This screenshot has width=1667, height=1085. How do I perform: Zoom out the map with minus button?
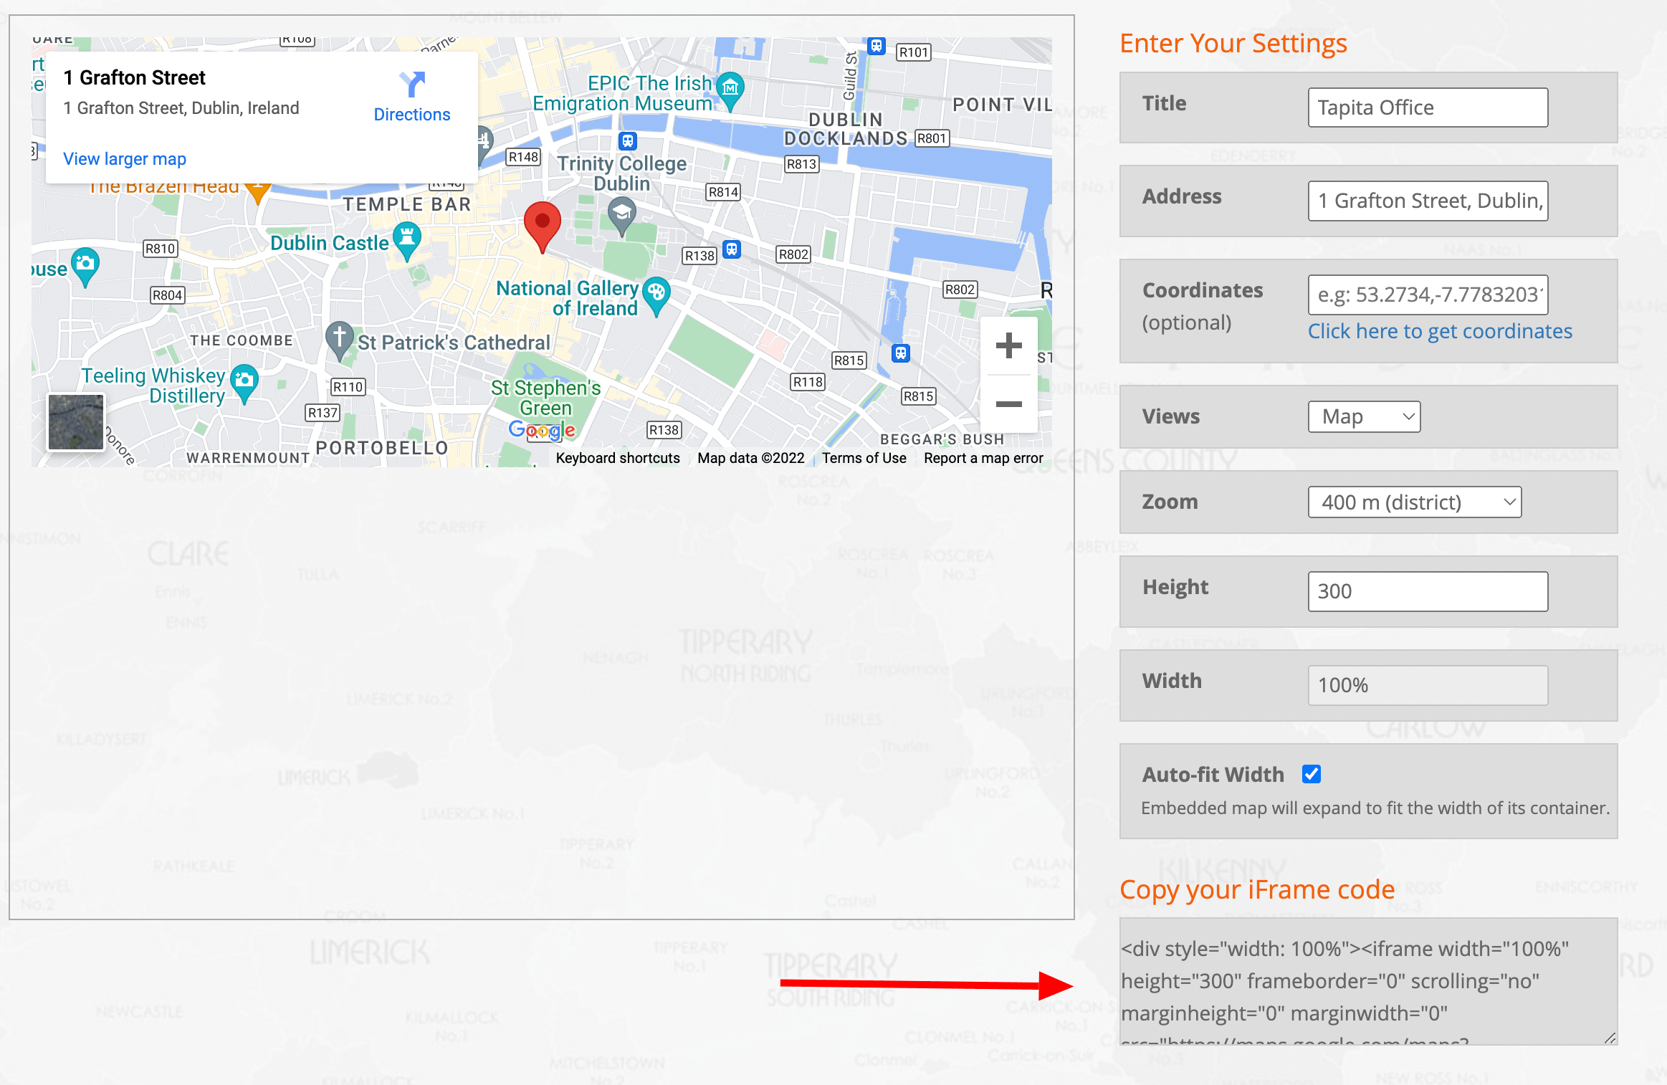coord(1008,404)
